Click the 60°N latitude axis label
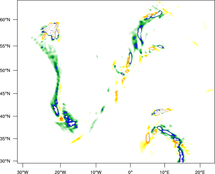This screenshot has height=174, width=215. point(5,20)
